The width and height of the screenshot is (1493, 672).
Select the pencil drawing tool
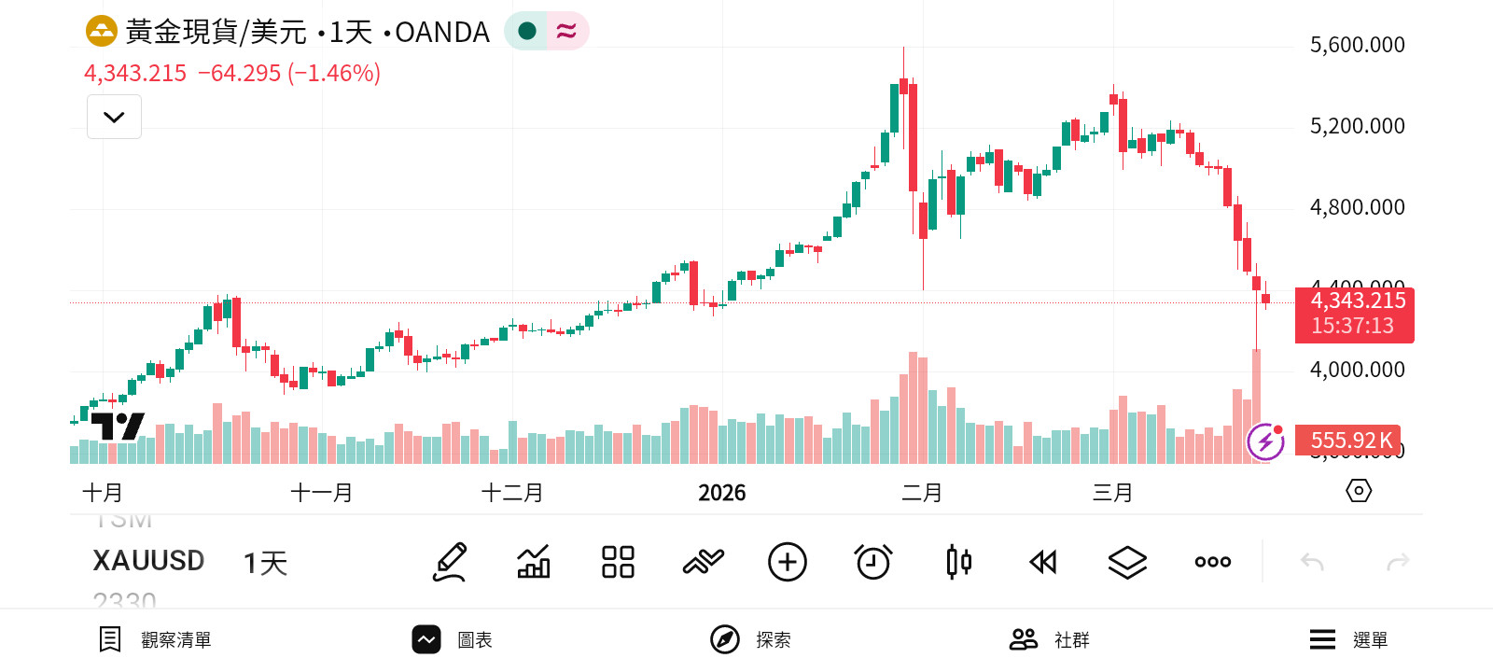(450, 562)
